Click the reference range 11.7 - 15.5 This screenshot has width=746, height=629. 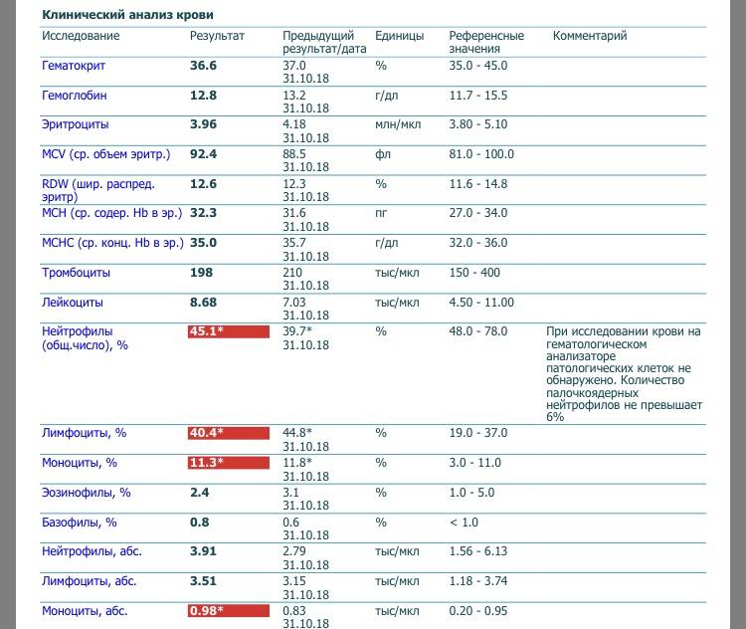coord(478,96)
